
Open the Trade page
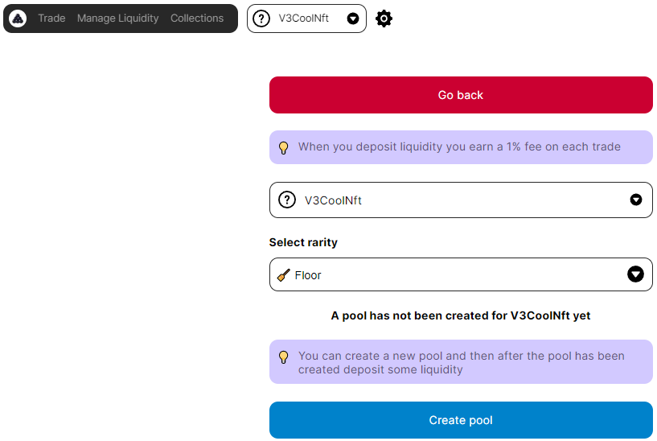(x=51, y=19)
